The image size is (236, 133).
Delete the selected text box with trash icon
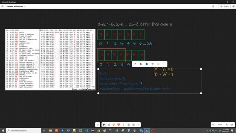coord(152,64)
